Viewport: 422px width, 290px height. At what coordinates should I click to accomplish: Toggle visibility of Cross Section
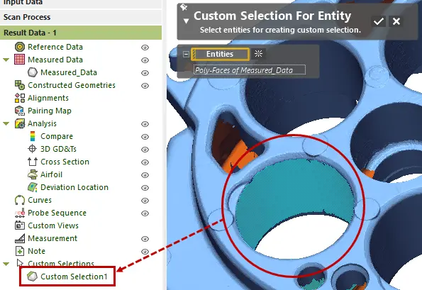click(x=145, y=162)
